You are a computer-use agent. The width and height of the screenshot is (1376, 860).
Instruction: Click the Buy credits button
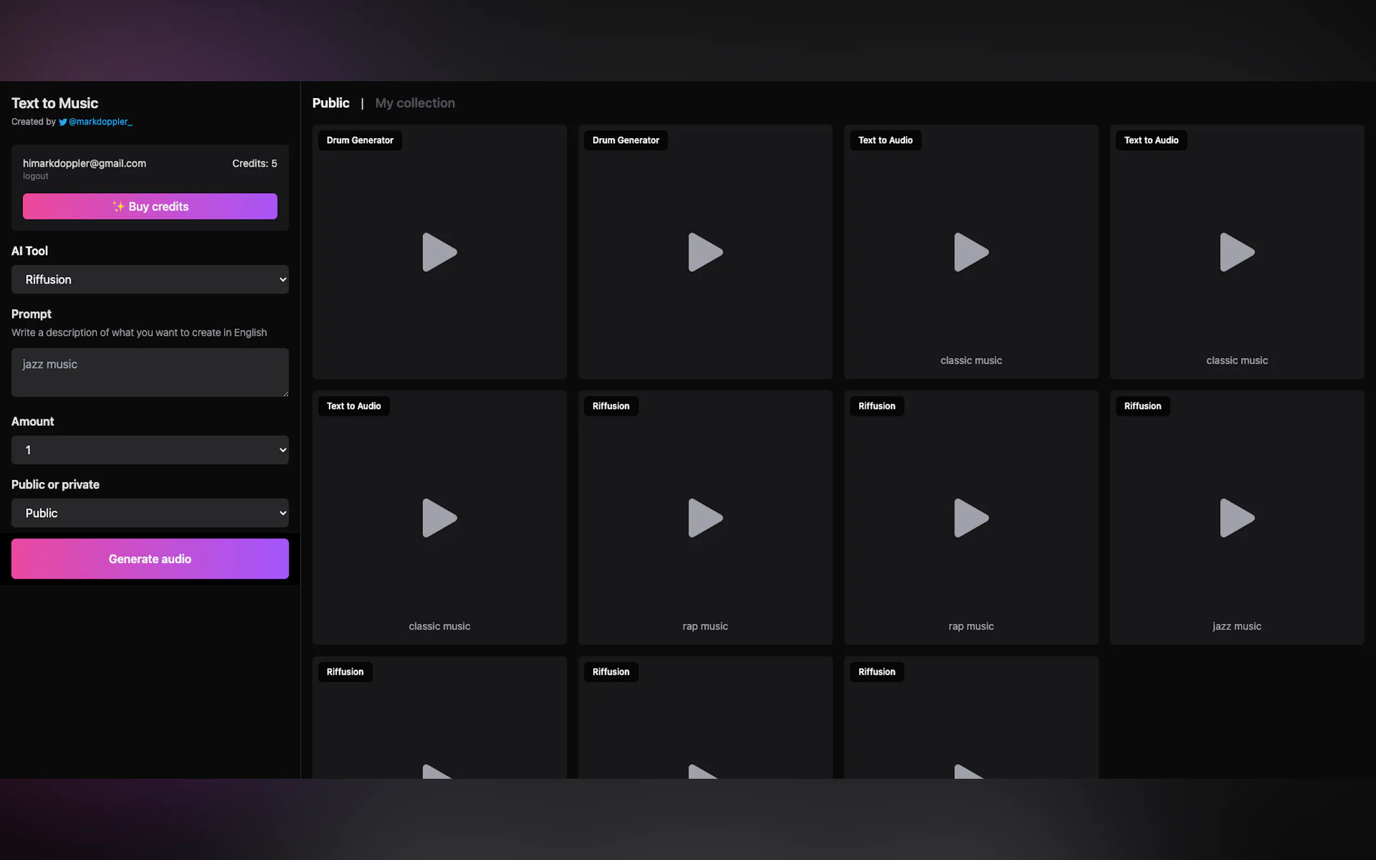pos(150,206)
